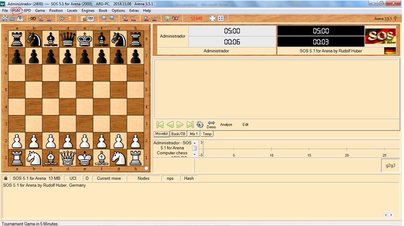Click the engine status square icon
This screenshot has width=404, height=226.
tap(5, 179)
